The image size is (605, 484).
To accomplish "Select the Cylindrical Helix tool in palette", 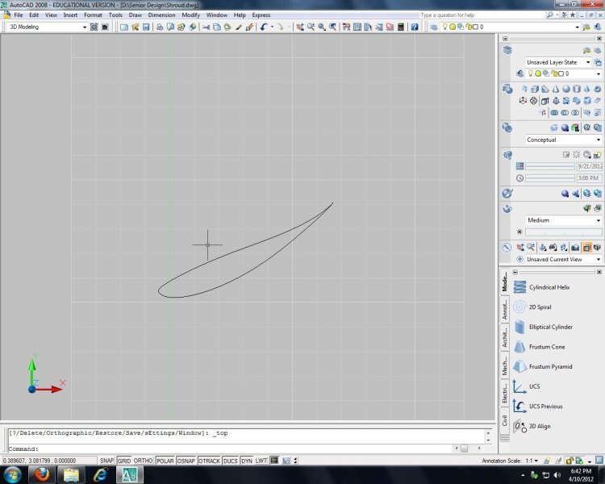I will (x=549, y=287).
